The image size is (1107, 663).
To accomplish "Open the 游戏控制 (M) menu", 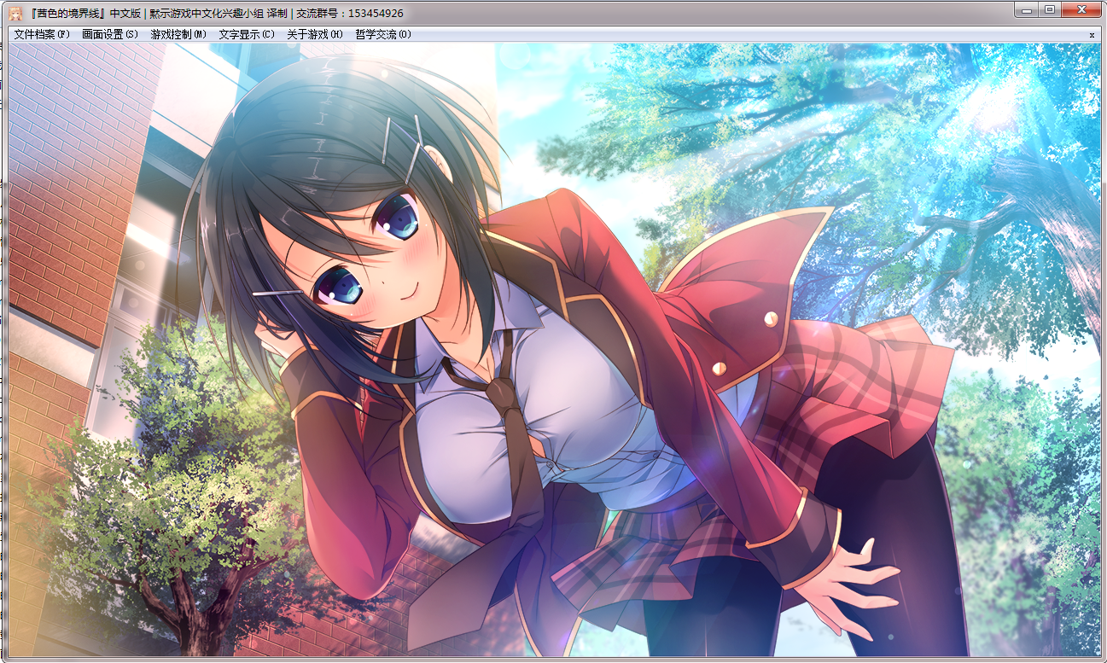I will [178, 35].
